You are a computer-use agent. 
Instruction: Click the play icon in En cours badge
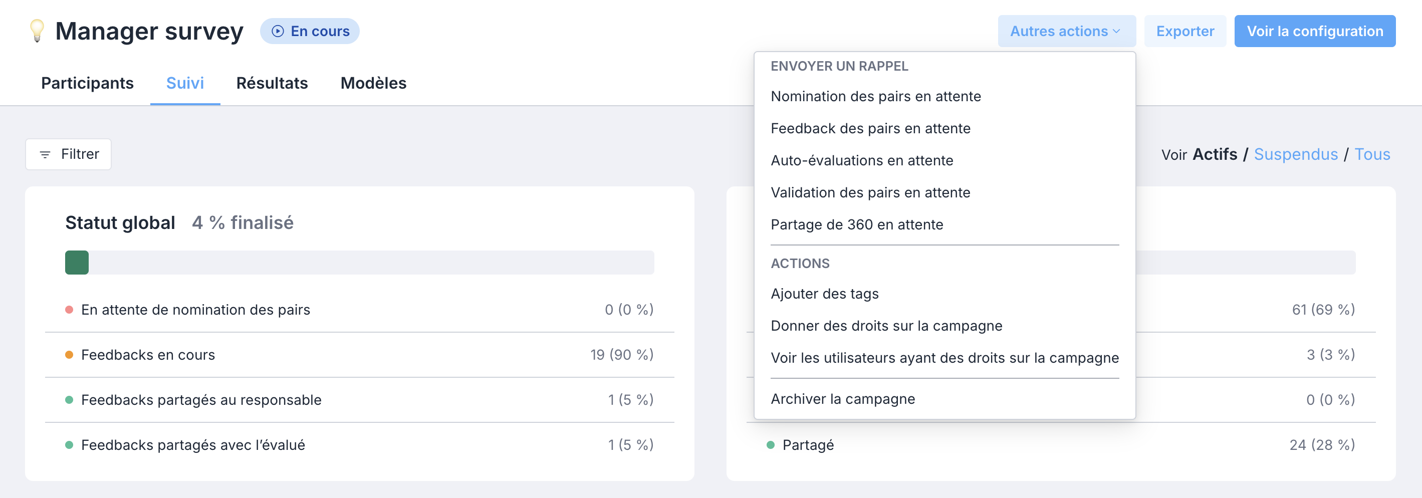[278, 32]
